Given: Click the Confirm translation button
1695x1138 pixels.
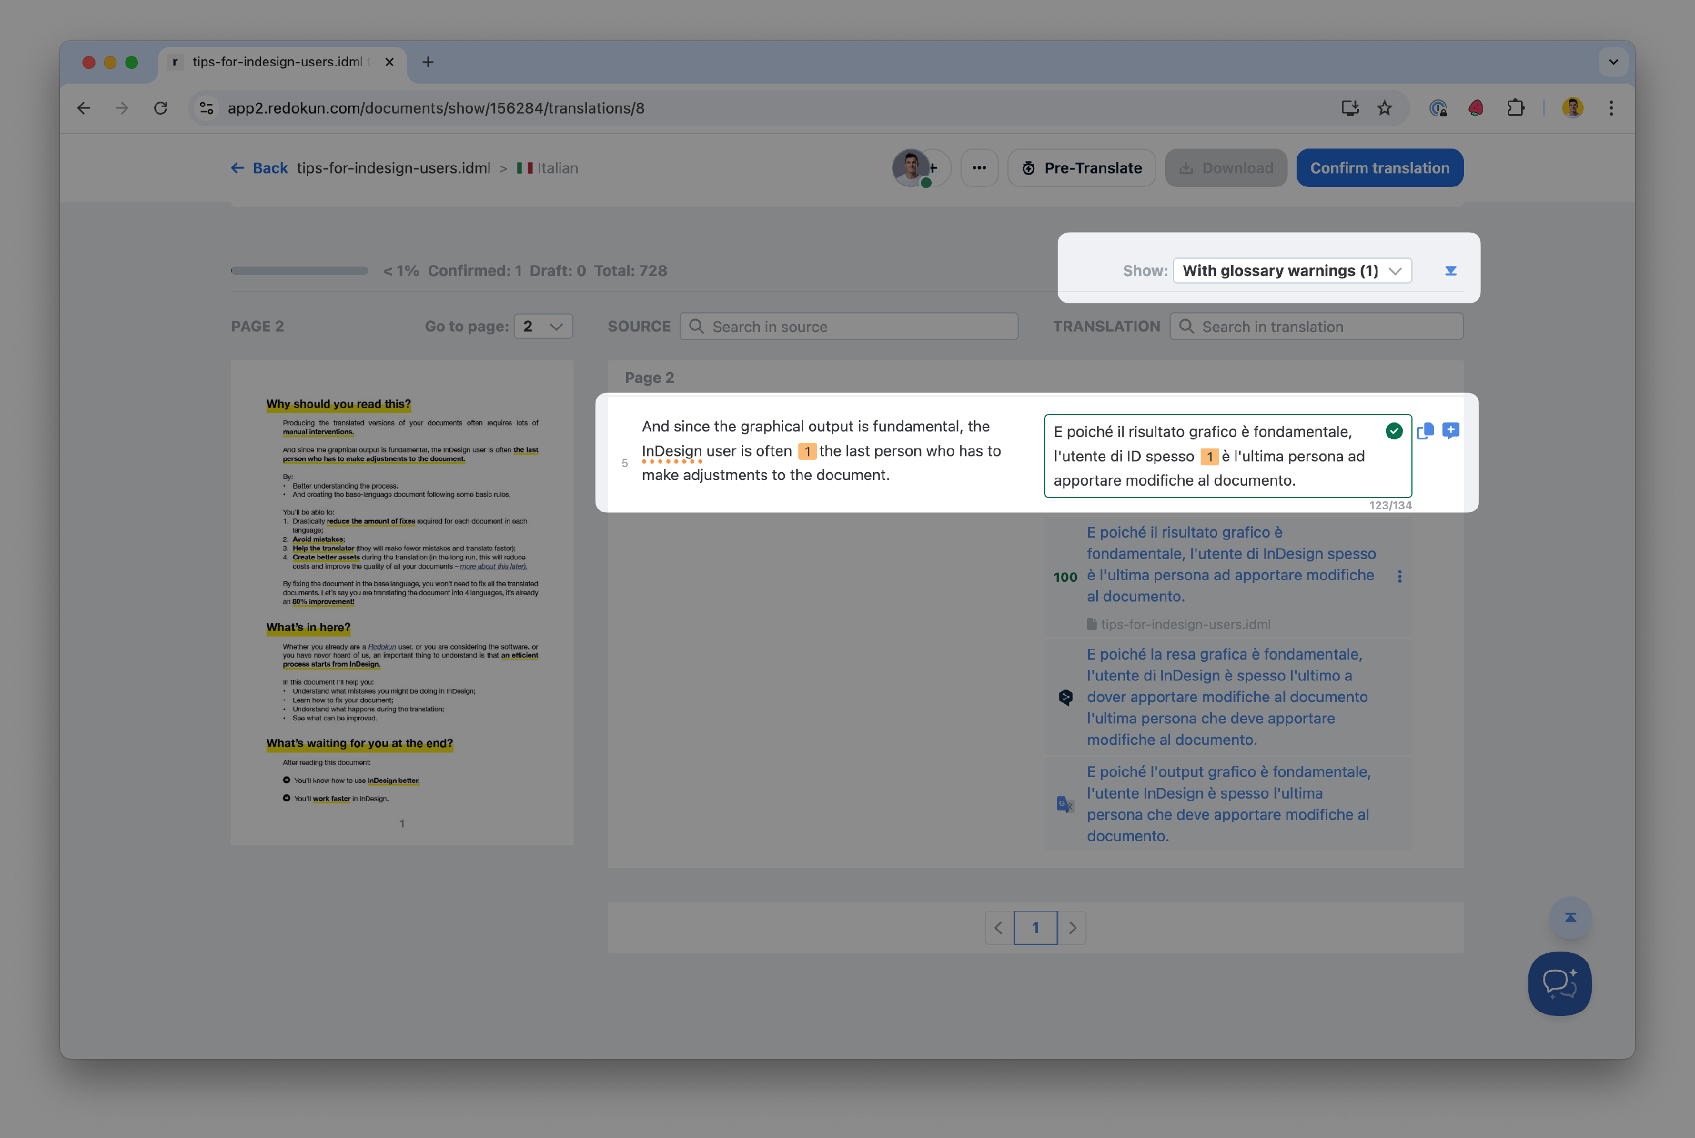Looking at the screenshot, I should (1379, 168).
